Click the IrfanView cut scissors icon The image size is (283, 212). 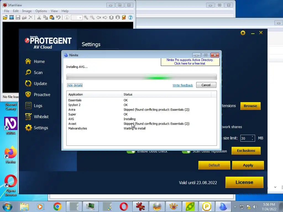click(x=39, y=17)
